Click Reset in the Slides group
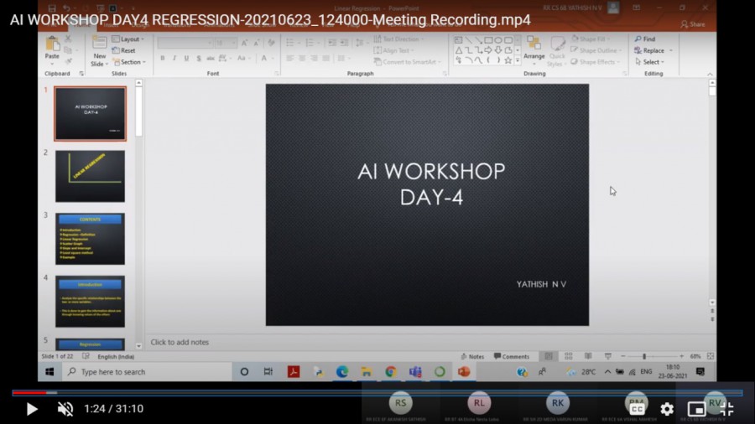755x424 pixels. 127,50
